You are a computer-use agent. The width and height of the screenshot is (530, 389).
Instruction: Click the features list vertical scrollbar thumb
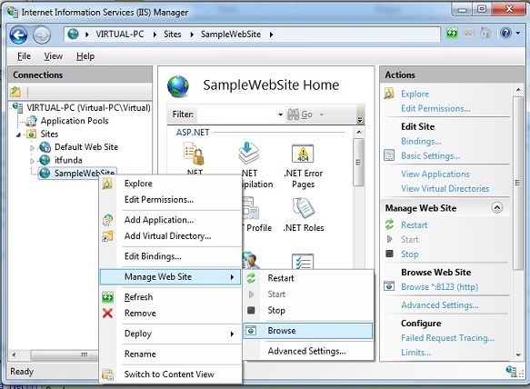(358, 162)
